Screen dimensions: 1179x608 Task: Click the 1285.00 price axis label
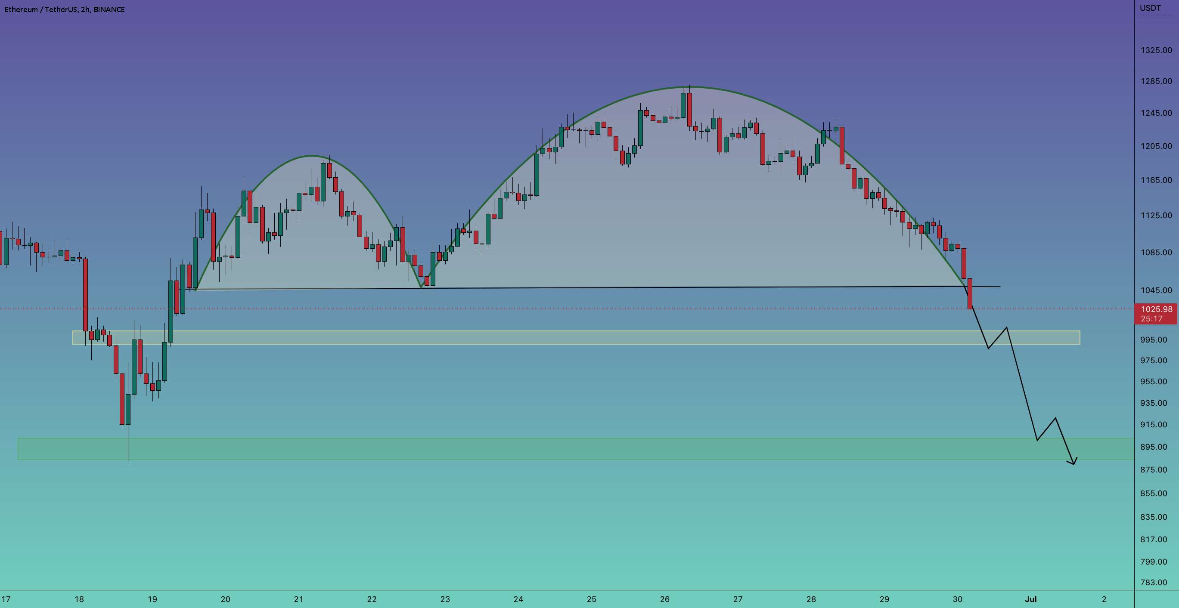pyautogui.click(x=1157, y=81)
